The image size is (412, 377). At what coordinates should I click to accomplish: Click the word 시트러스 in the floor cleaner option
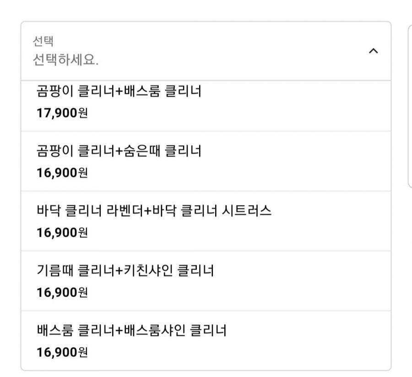pos(246,210)
